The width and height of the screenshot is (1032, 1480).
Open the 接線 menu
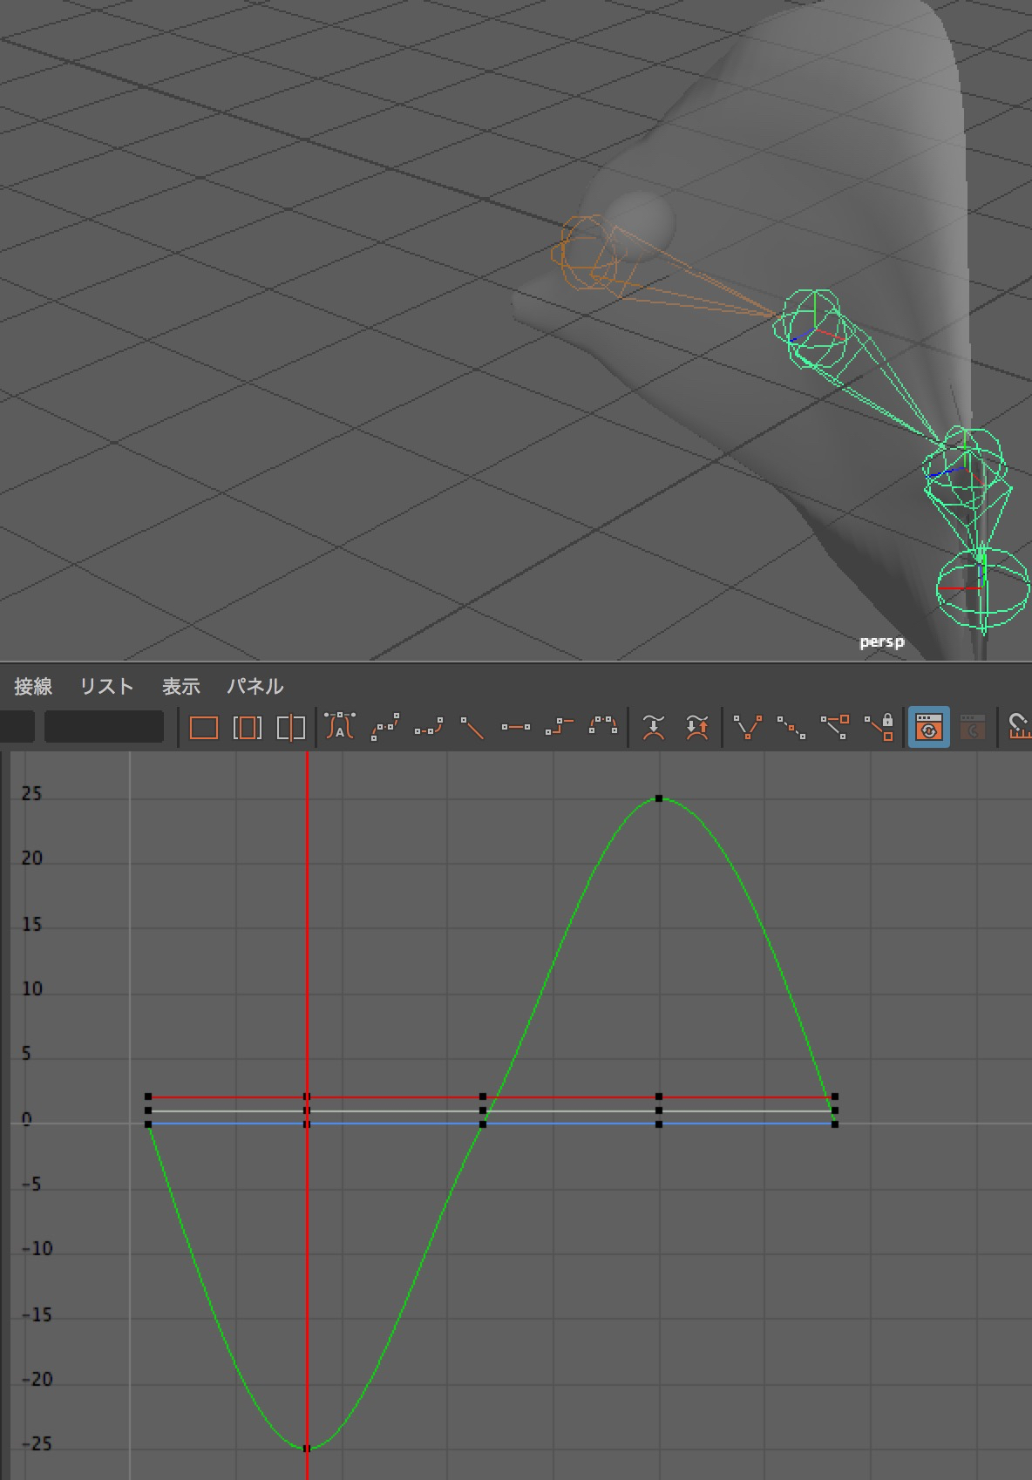click(33, 686)
